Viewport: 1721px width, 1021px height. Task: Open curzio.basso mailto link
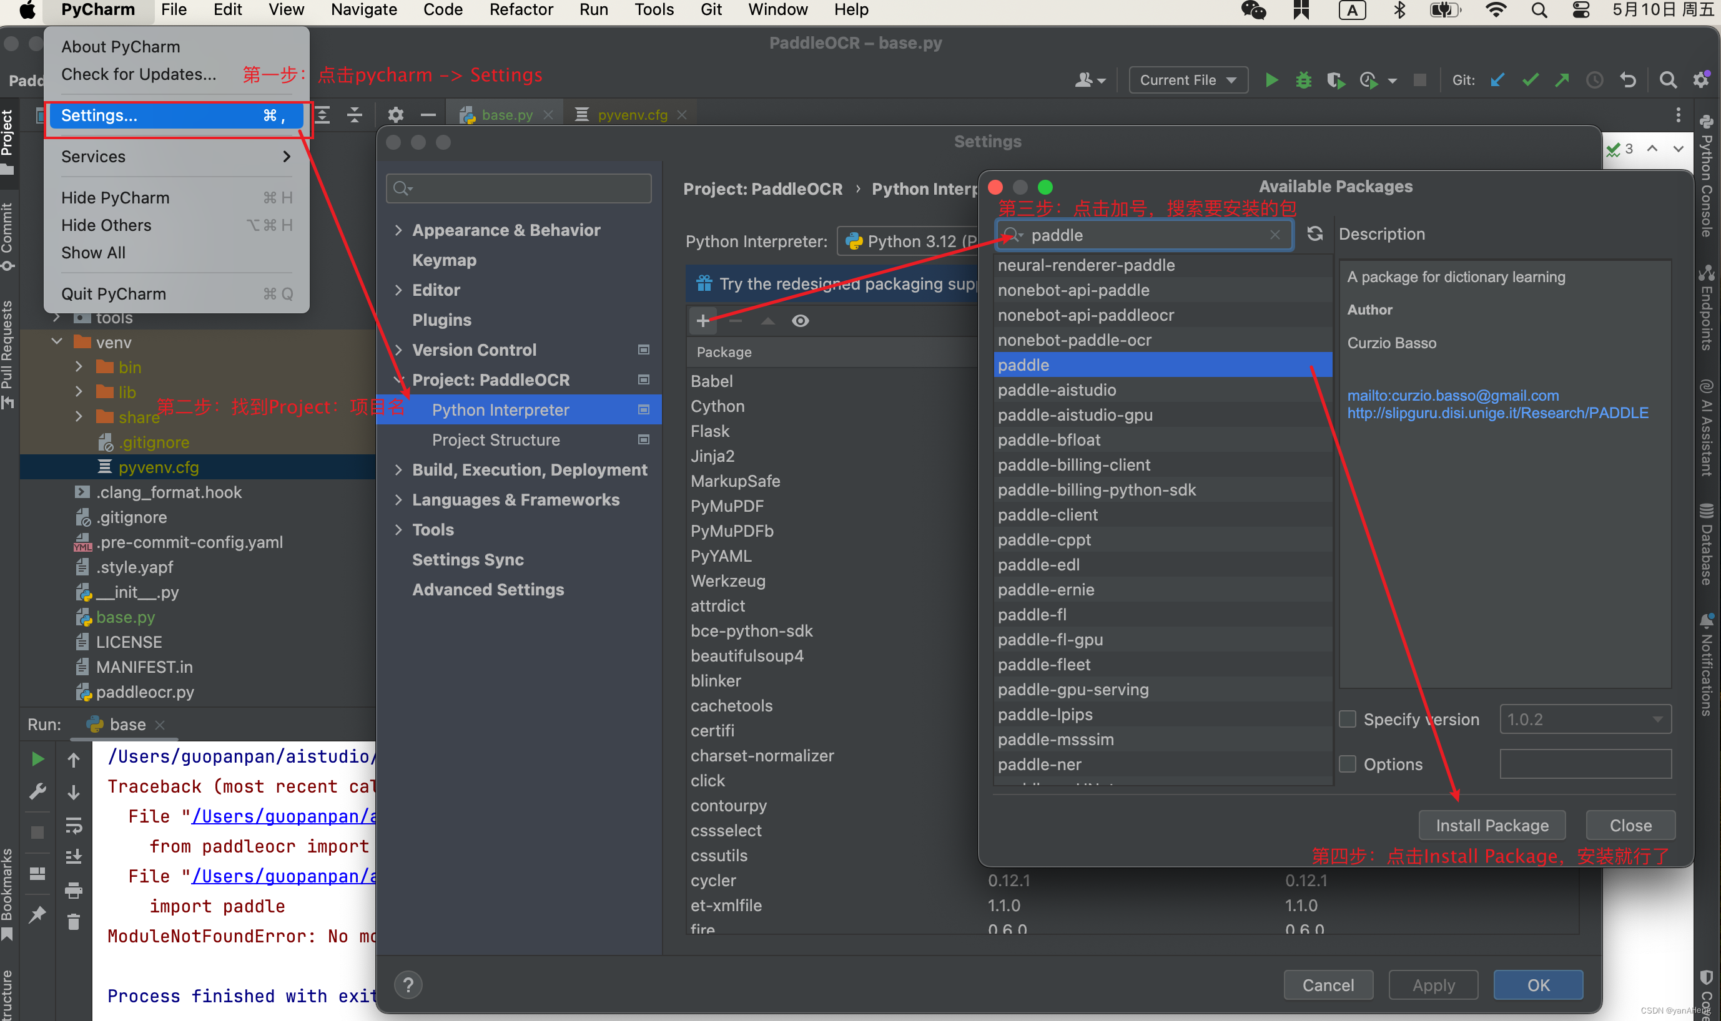pyautogui.click(x=1452, y=395)
